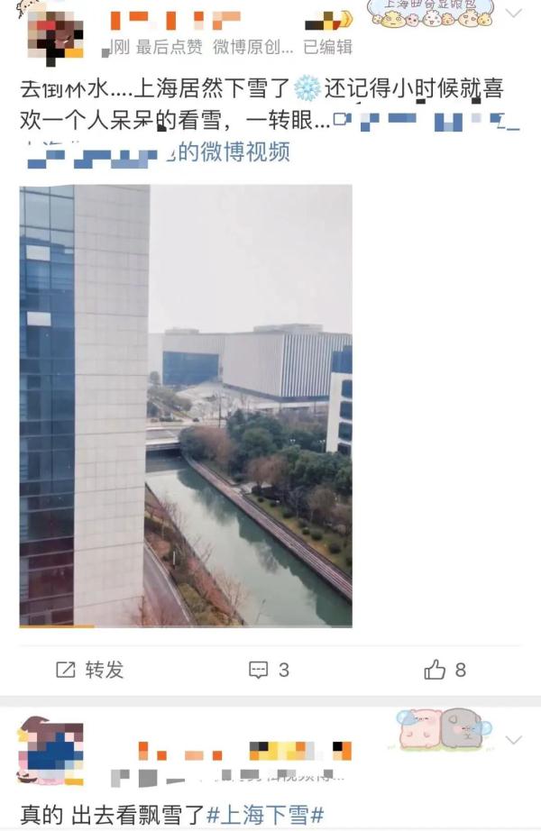This screenshot has height=831, width=541.
Task: Play the snowy canal video thumbnail
Action: pos(186,406)
